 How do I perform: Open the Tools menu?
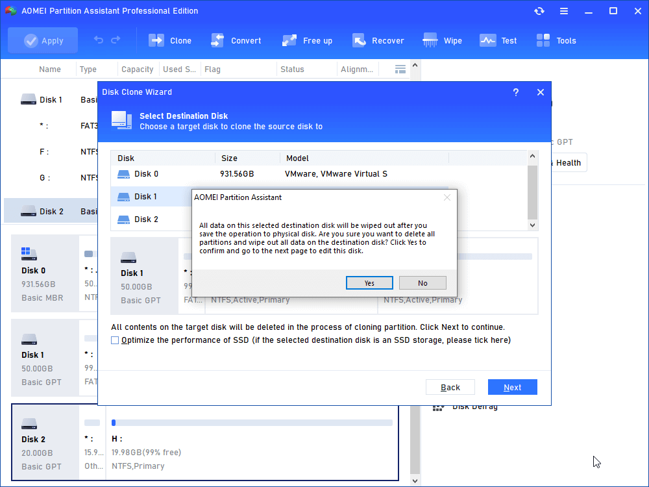(556, 40)
